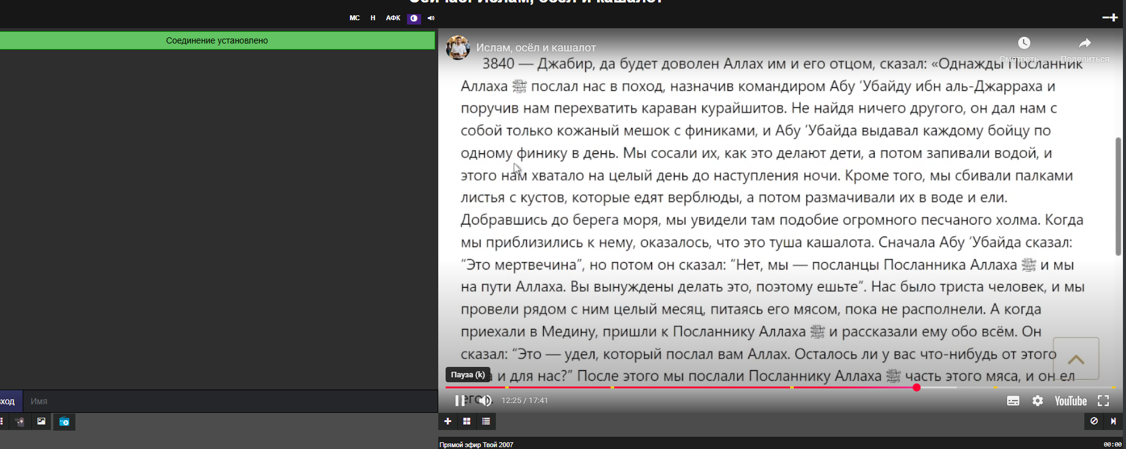The height and width of the screenshot is (449, 1126).
Task: Click the scrollbar inside the video text
Action: pyautogui.click(x=1118, y=196)
